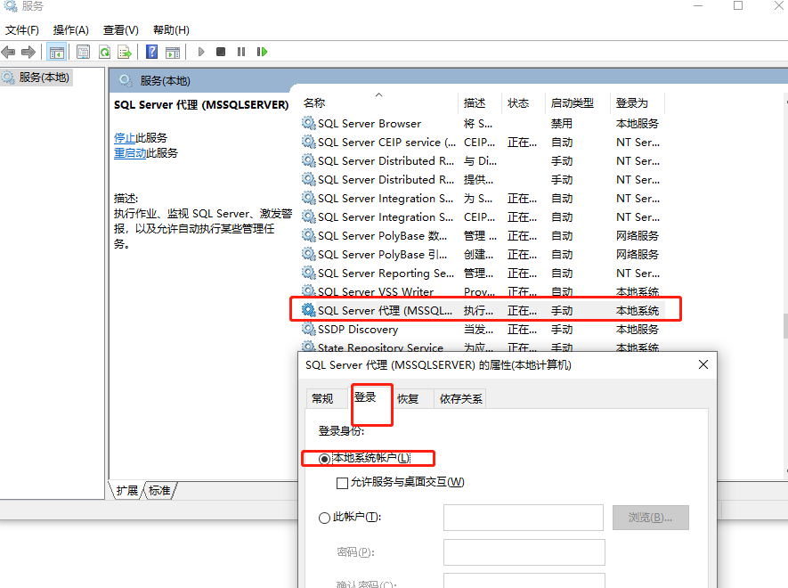The image size is (788, 588).
Task: Sort by the 描述 column header
Action: click(x=480, y=102)
